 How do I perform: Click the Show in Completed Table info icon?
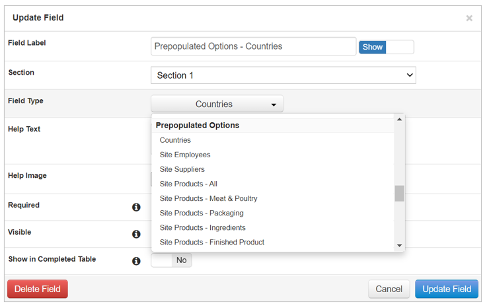tap(136, 261)
